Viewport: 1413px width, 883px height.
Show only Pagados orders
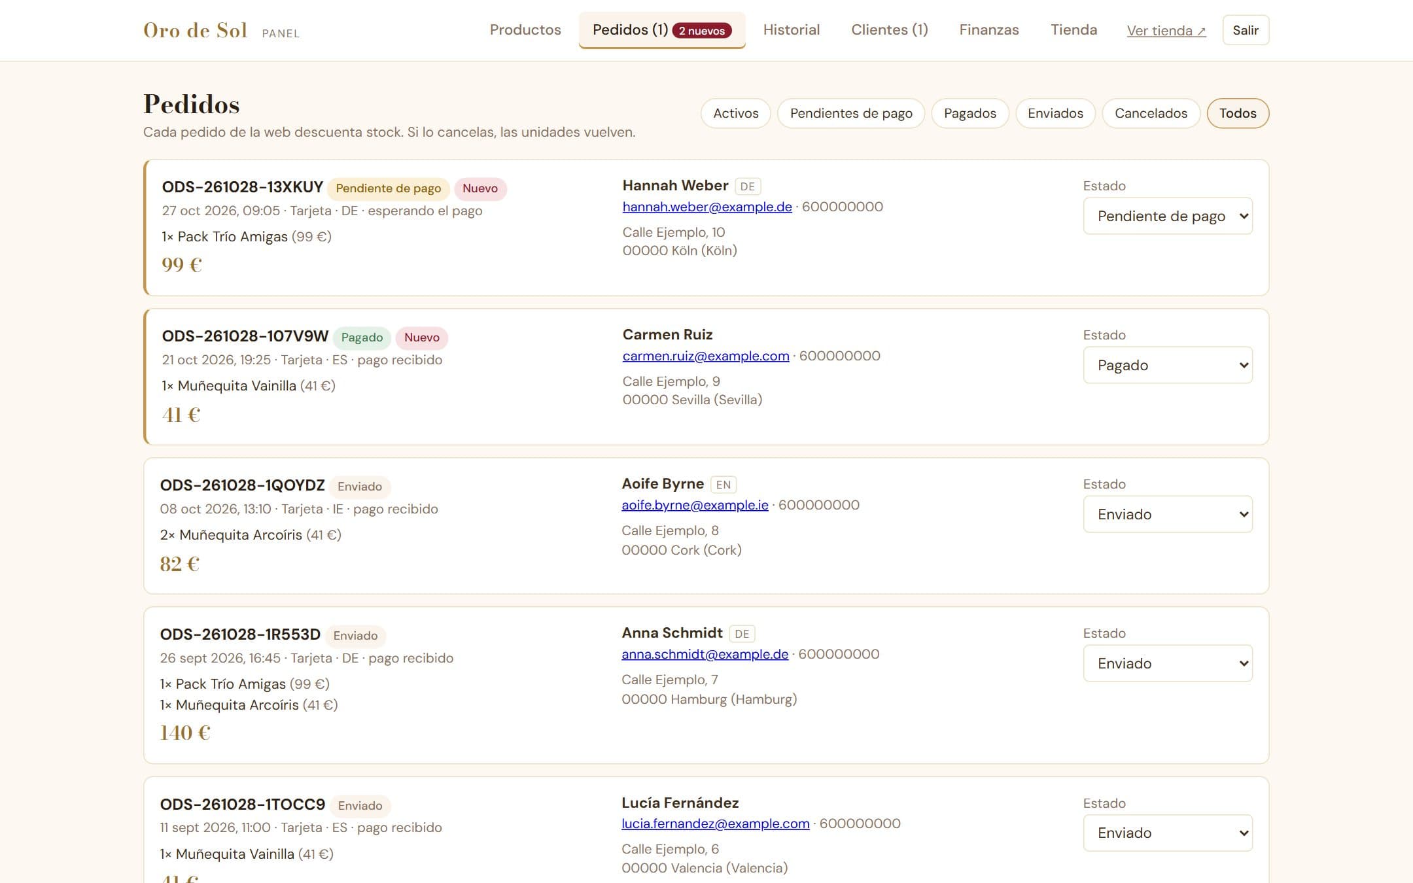click(x=970, y=113)
